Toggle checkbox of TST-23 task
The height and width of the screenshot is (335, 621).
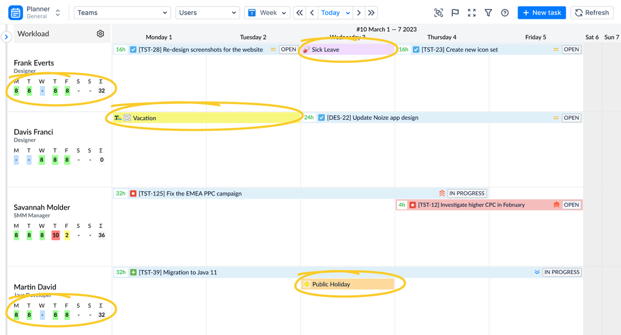[416, 50]
